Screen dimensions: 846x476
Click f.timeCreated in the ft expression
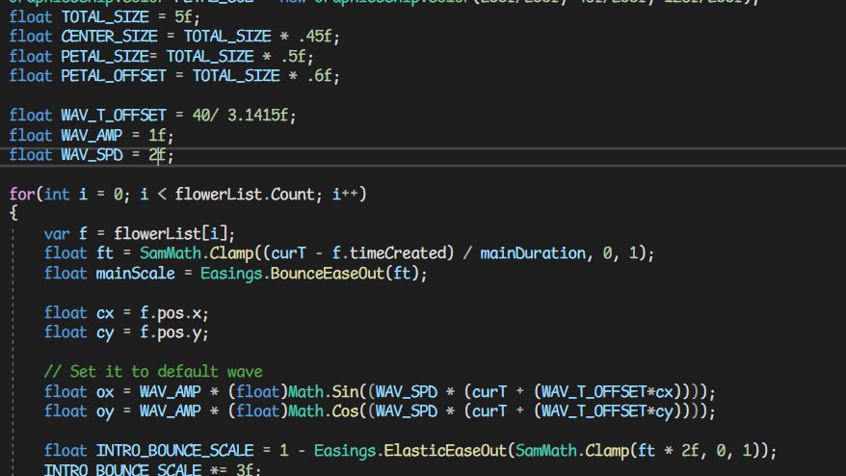[x=393, y=253]
